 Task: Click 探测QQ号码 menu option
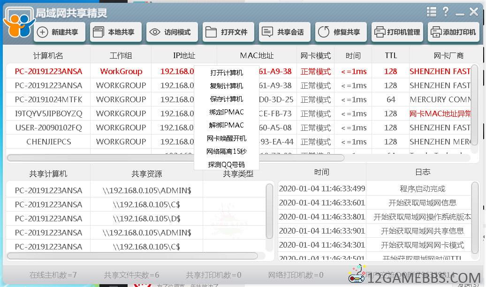pyautogui.click(x=227, y=165)
